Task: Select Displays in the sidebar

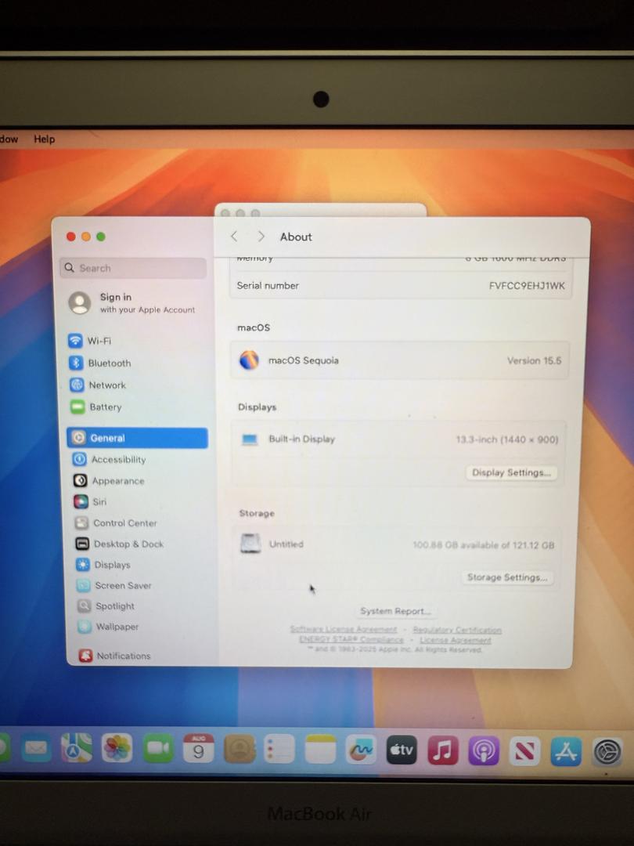Action: [103, 565]
